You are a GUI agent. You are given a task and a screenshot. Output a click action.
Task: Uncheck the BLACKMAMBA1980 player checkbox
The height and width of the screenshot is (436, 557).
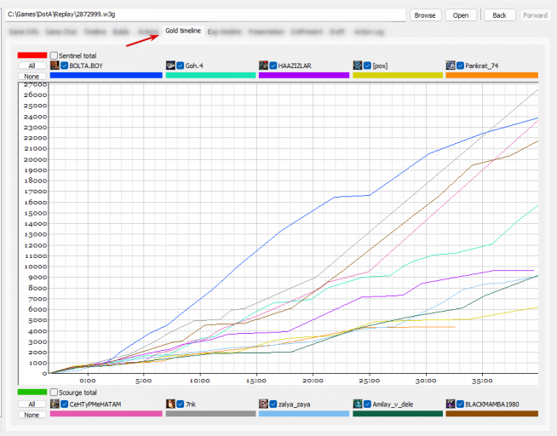(x=460, y=404)
